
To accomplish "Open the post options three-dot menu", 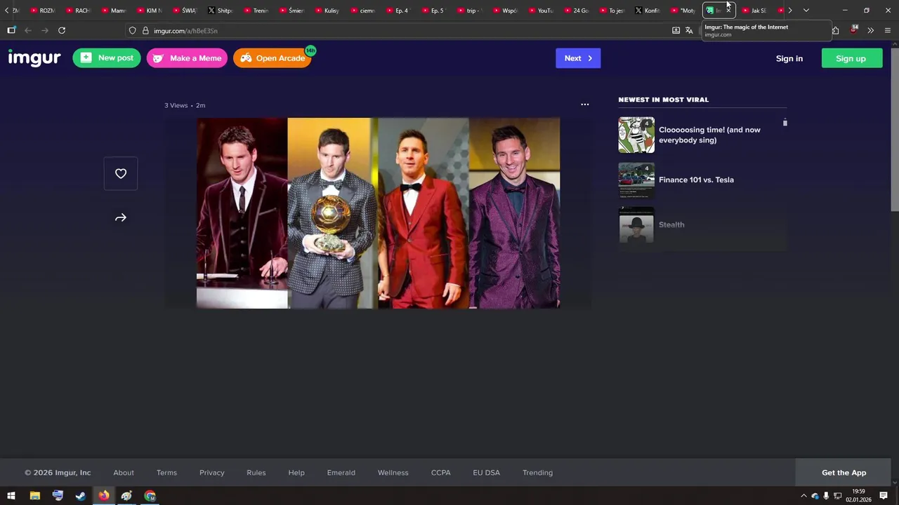I will point(584,105).
